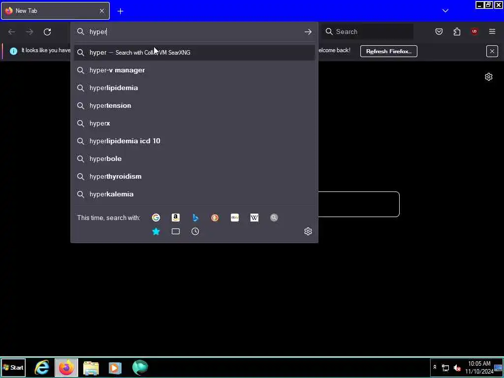Select the 'hyperx' suggestion
This screenshot has width=504, height=378.
tap(194, 123)
